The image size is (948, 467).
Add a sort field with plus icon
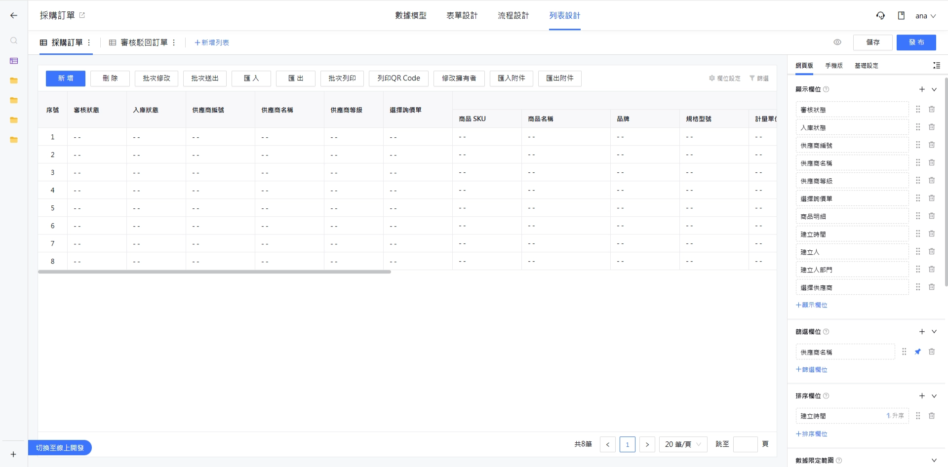pos(922,396)
